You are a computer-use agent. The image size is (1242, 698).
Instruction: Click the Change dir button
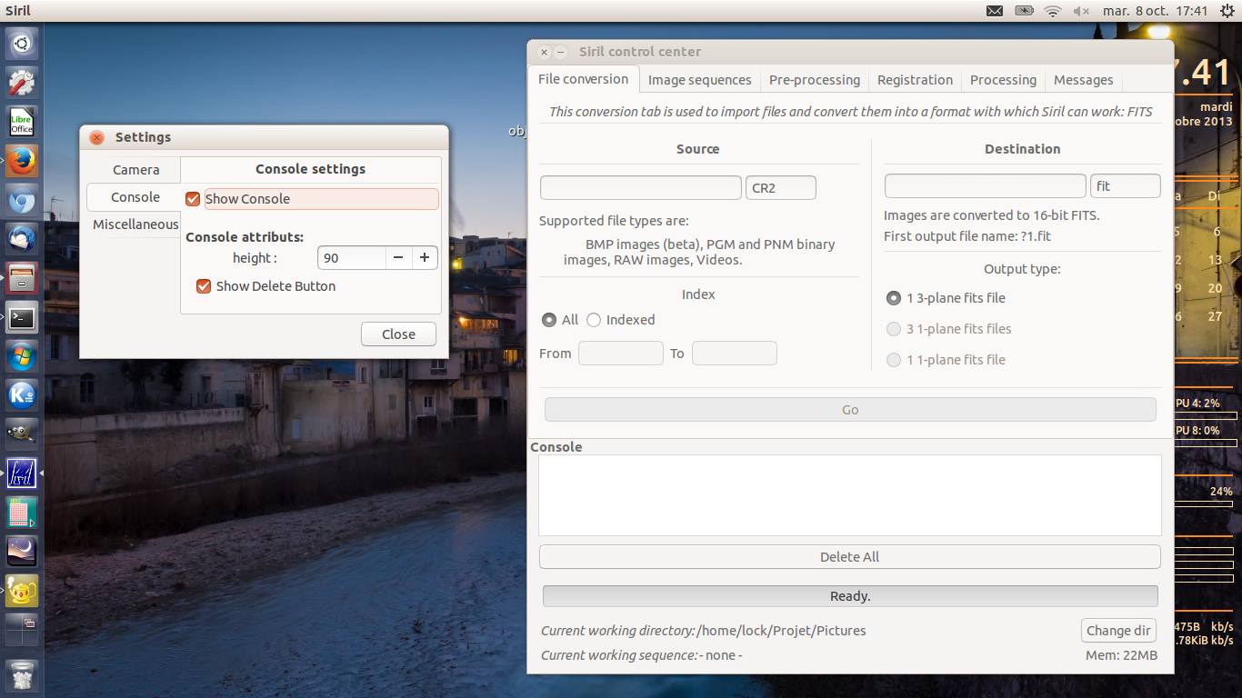click(1118, 631)
